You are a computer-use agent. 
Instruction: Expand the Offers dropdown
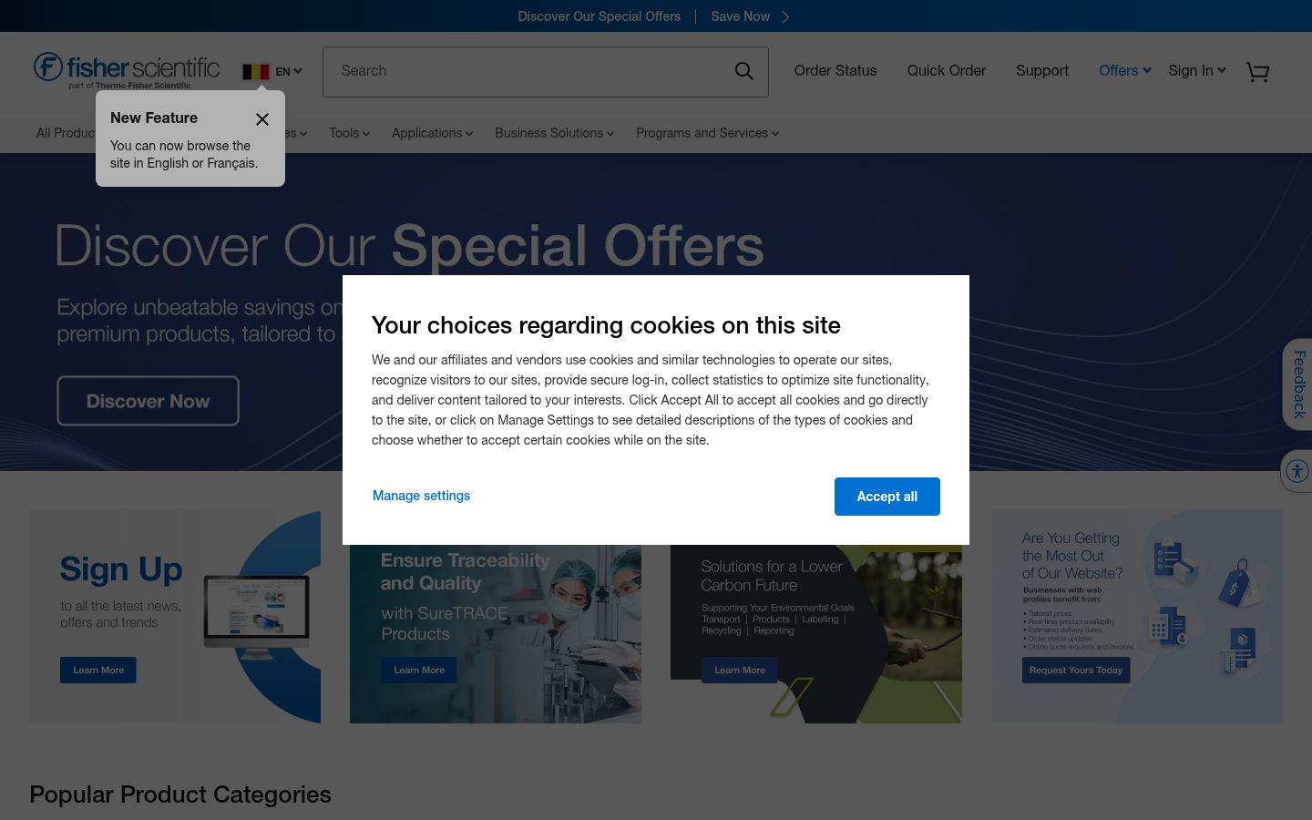tap(1125, 70)
